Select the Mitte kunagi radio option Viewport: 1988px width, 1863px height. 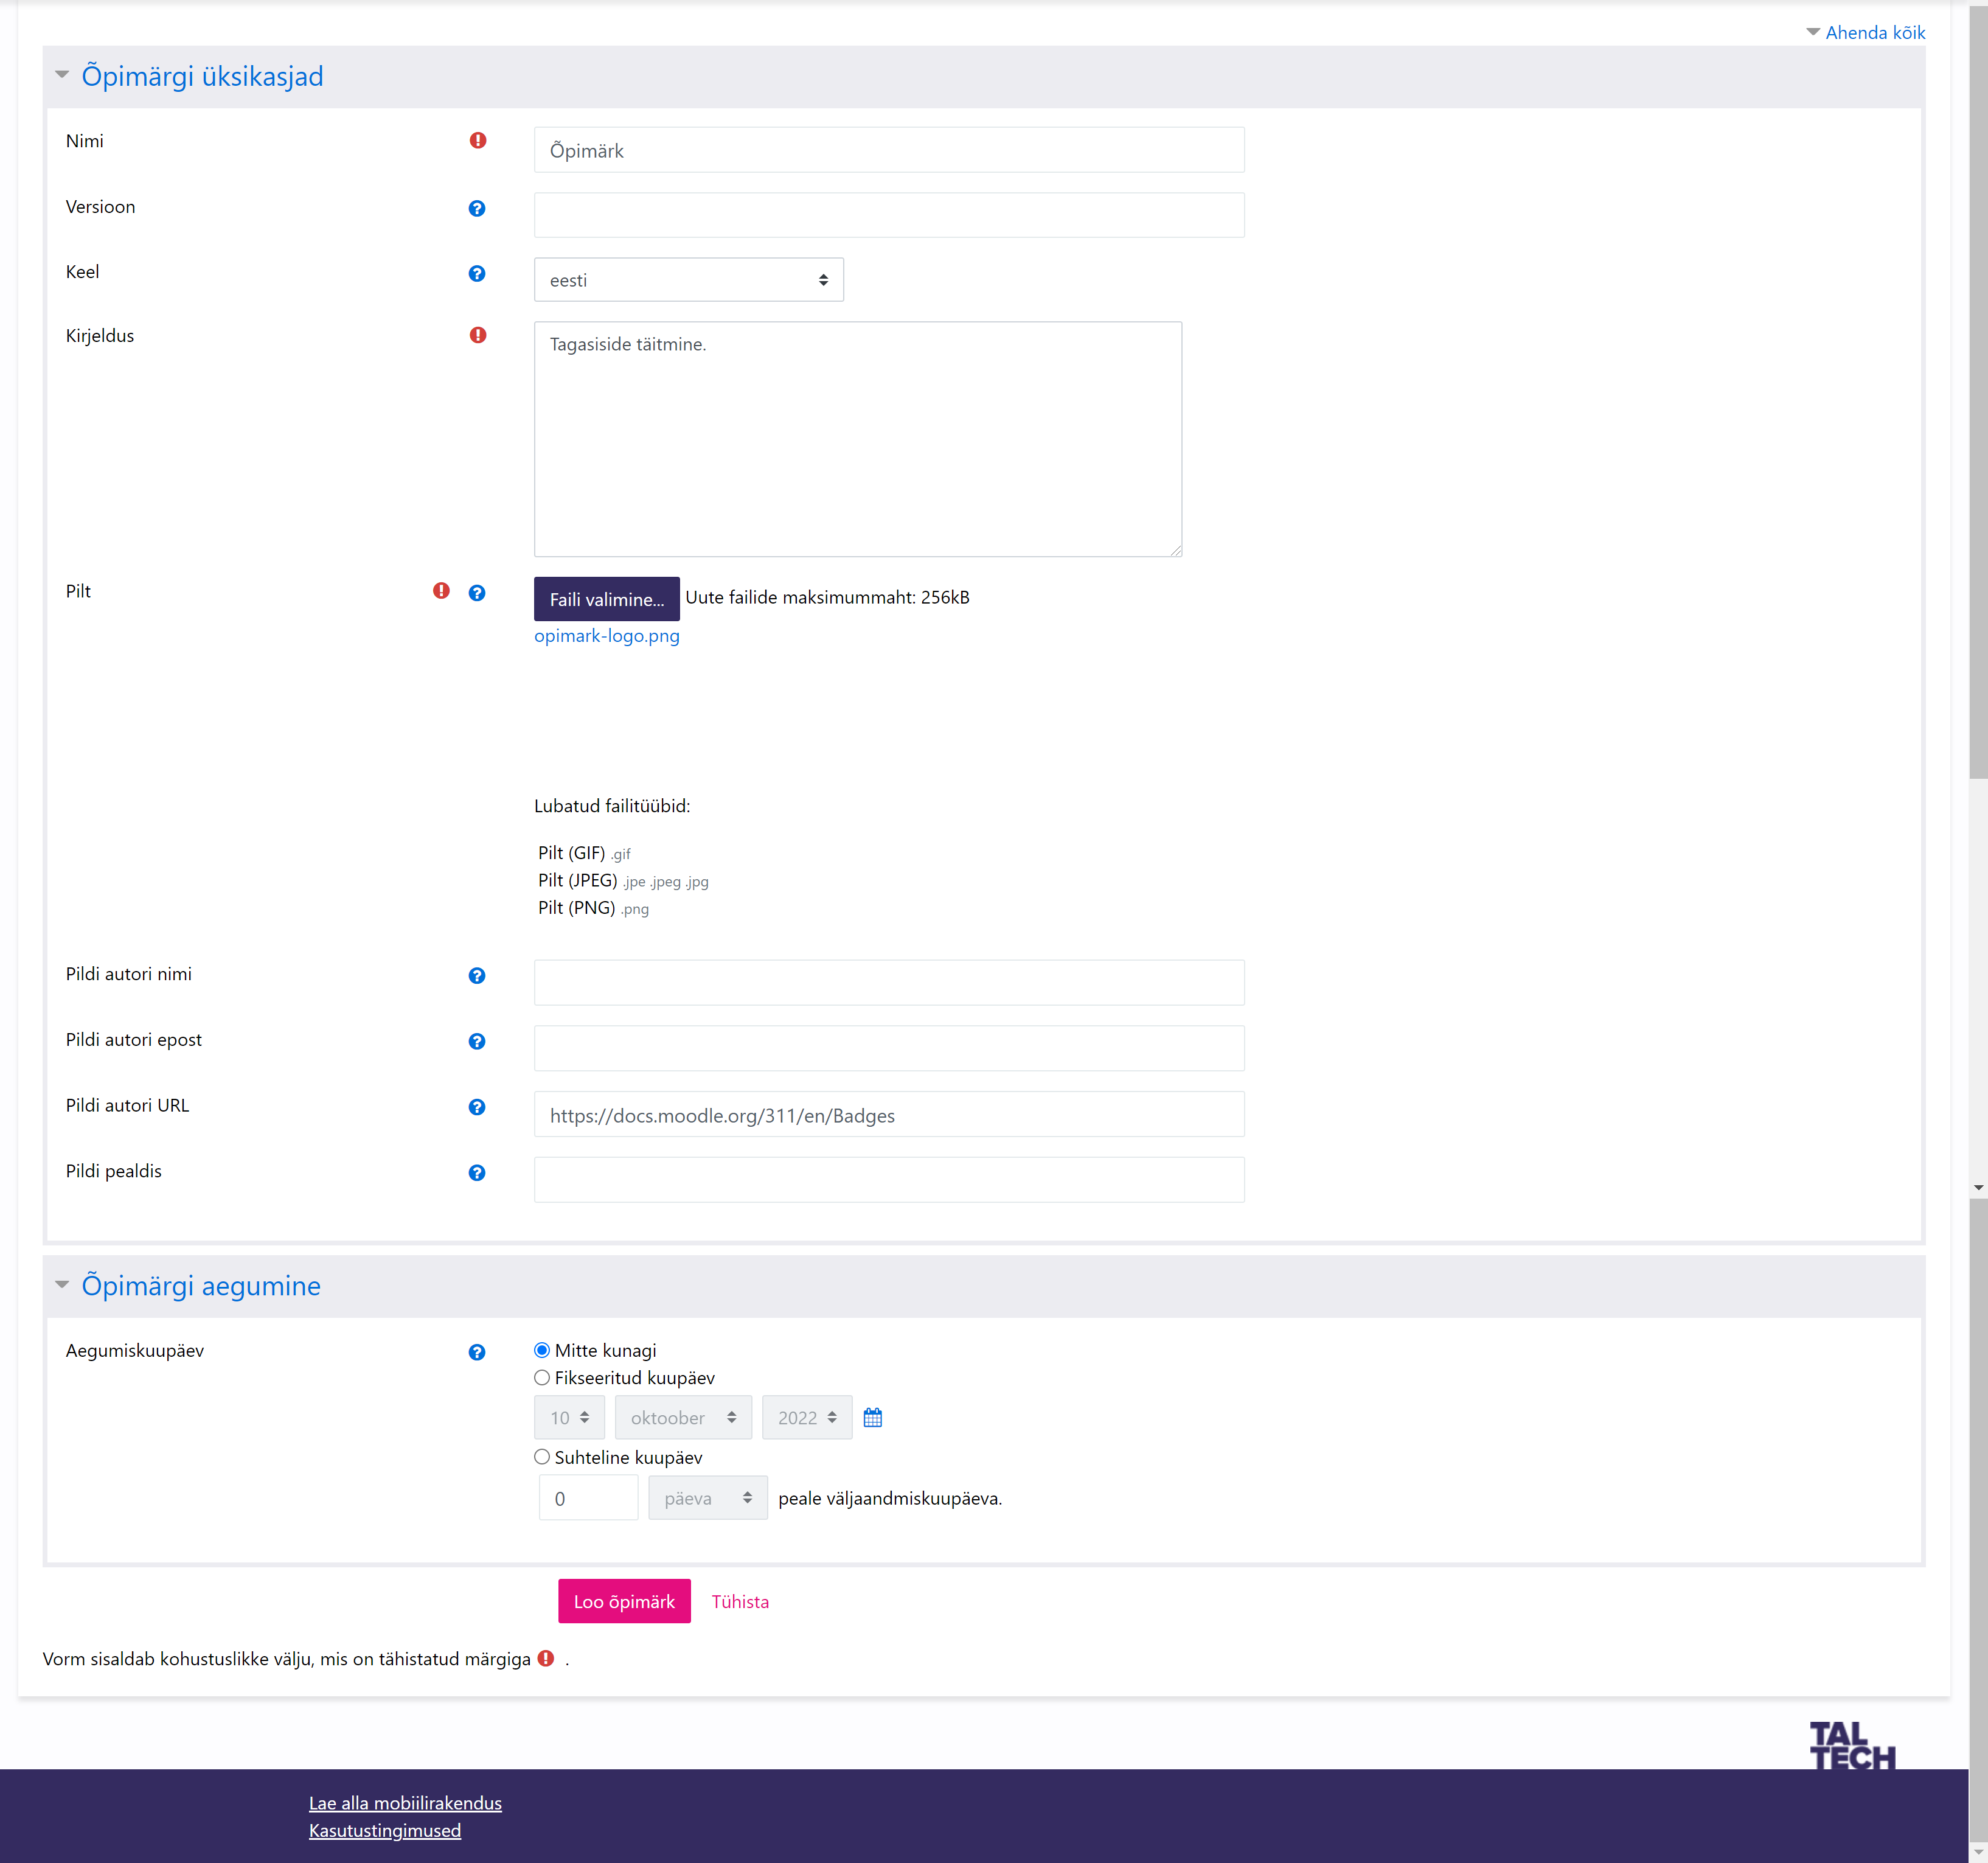tap(542, 1350)
